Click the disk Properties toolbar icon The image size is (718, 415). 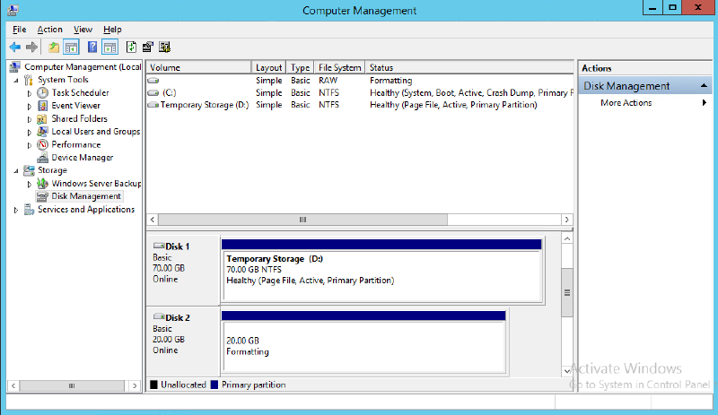[147, 47]
